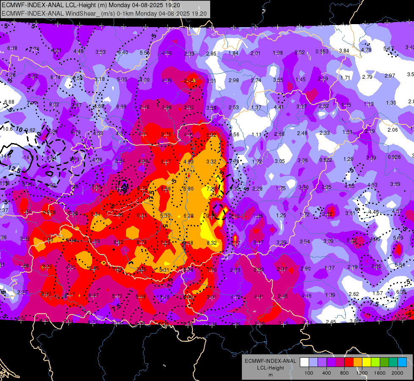Click the grid value 0.822
The image size is (414, 381).
tap(326, 160)
